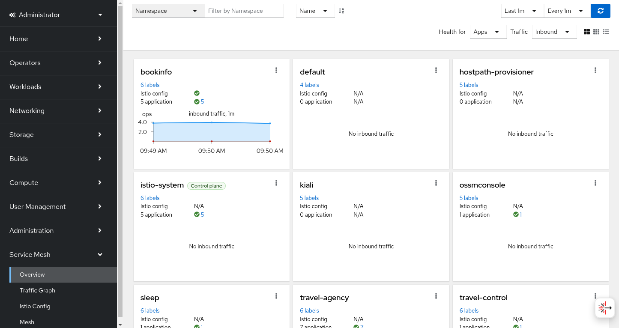
Task: Toggle the sort direction icon
Action: click(x=341, y=11)
